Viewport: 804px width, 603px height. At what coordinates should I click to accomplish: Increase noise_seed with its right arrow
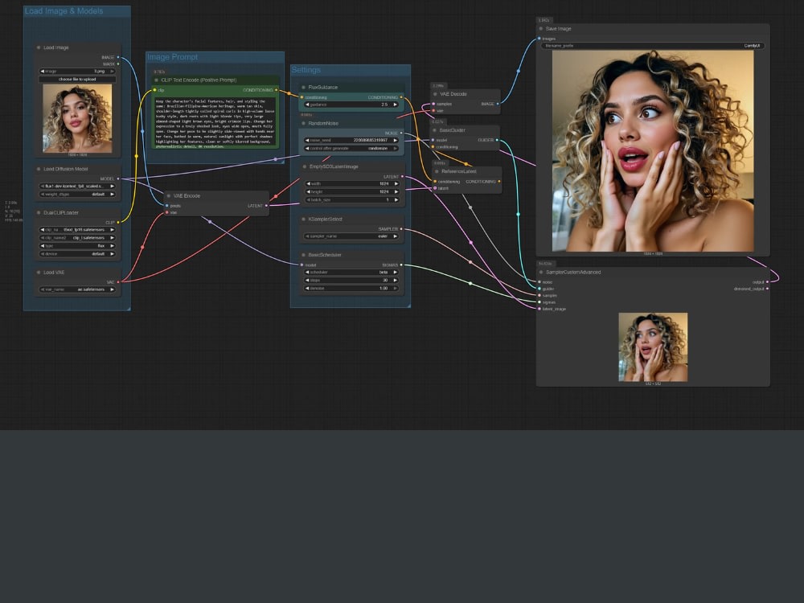(396, 141)
